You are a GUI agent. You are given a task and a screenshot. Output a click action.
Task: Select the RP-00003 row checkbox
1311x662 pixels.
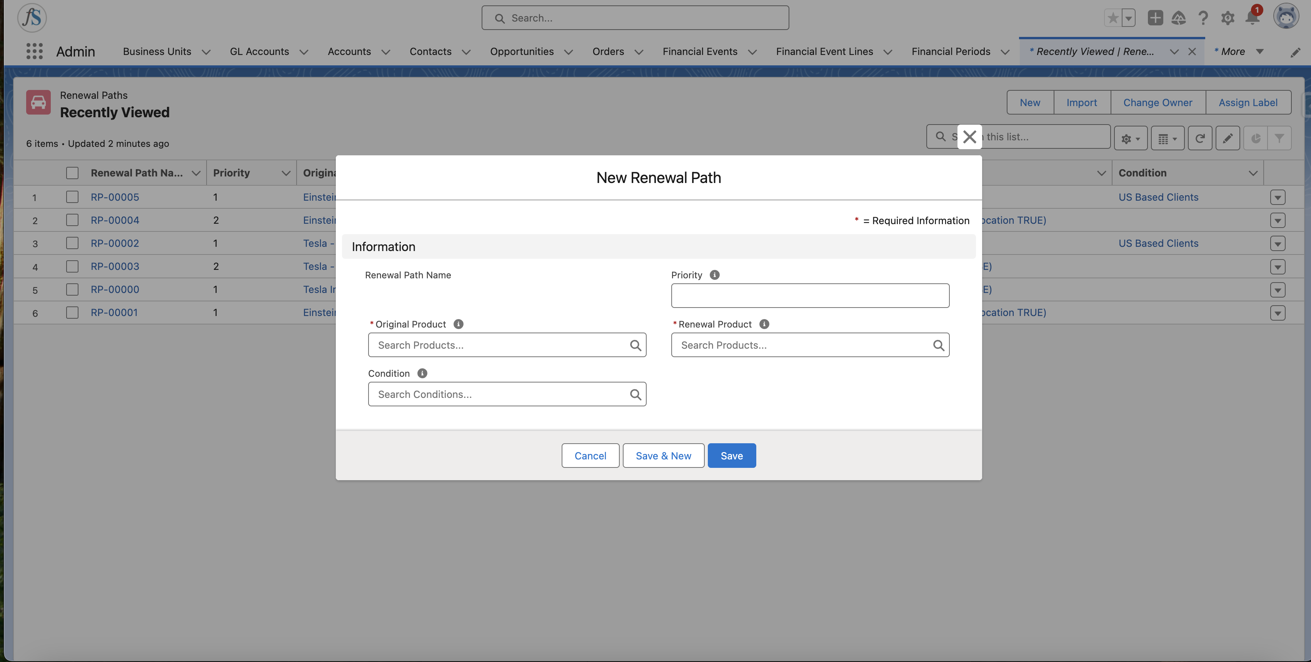click(72, 266)
